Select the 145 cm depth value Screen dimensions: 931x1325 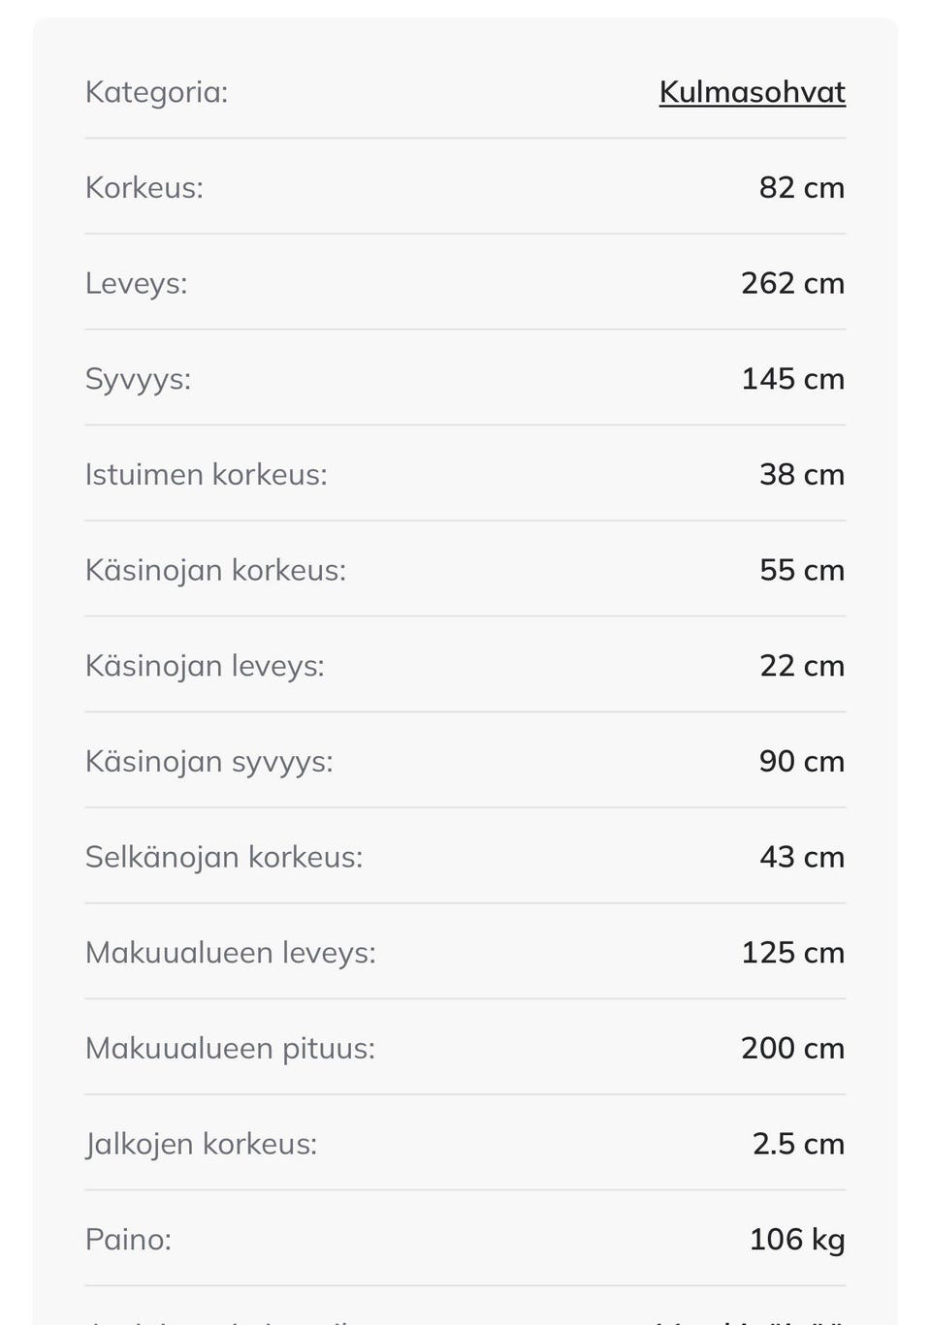pos(792,379)
